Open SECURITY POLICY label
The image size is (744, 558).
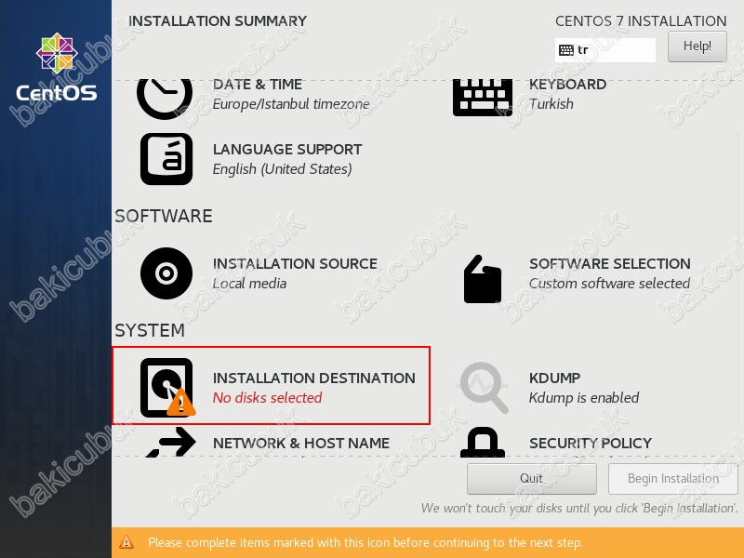pyautogui.click(x=591, y=444)
